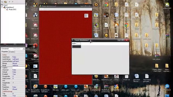Image resolution: width=173 pixels, height=97 pixels.
Task: Click the Name property value field
Action: click(x=19, y=85)
